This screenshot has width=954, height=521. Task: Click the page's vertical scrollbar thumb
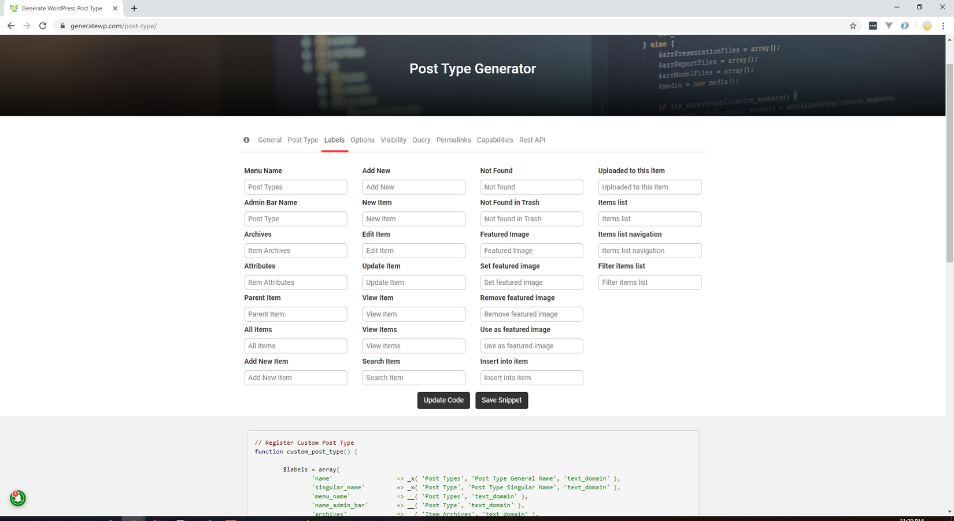[x=949, y=163]
